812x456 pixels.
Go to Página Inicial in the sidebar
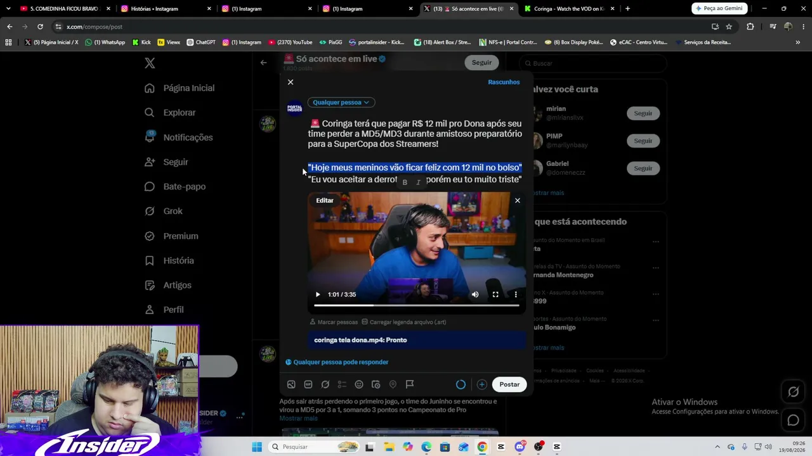coord(180,88)
